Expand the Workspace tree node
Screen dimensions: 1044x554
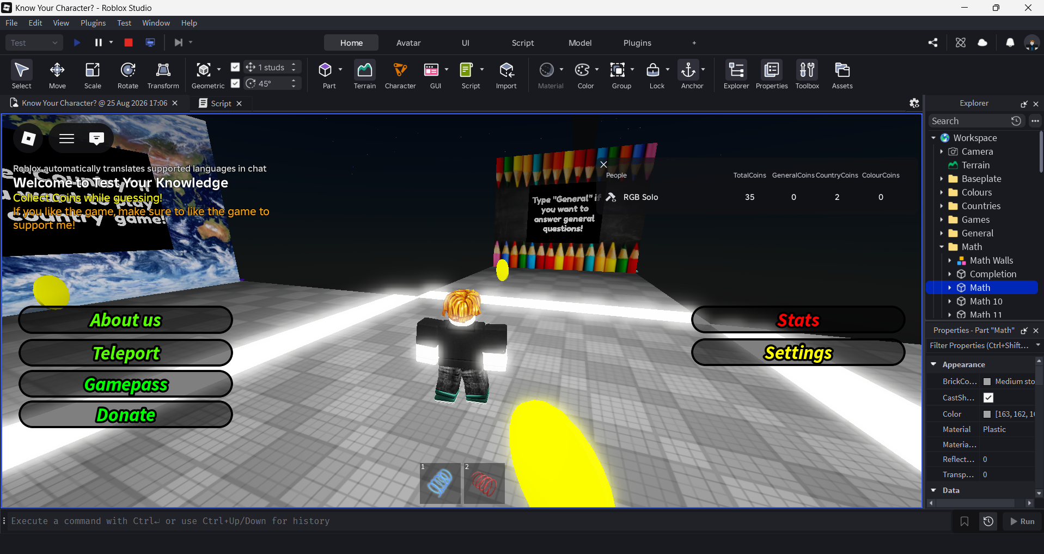tap(933, 138)
